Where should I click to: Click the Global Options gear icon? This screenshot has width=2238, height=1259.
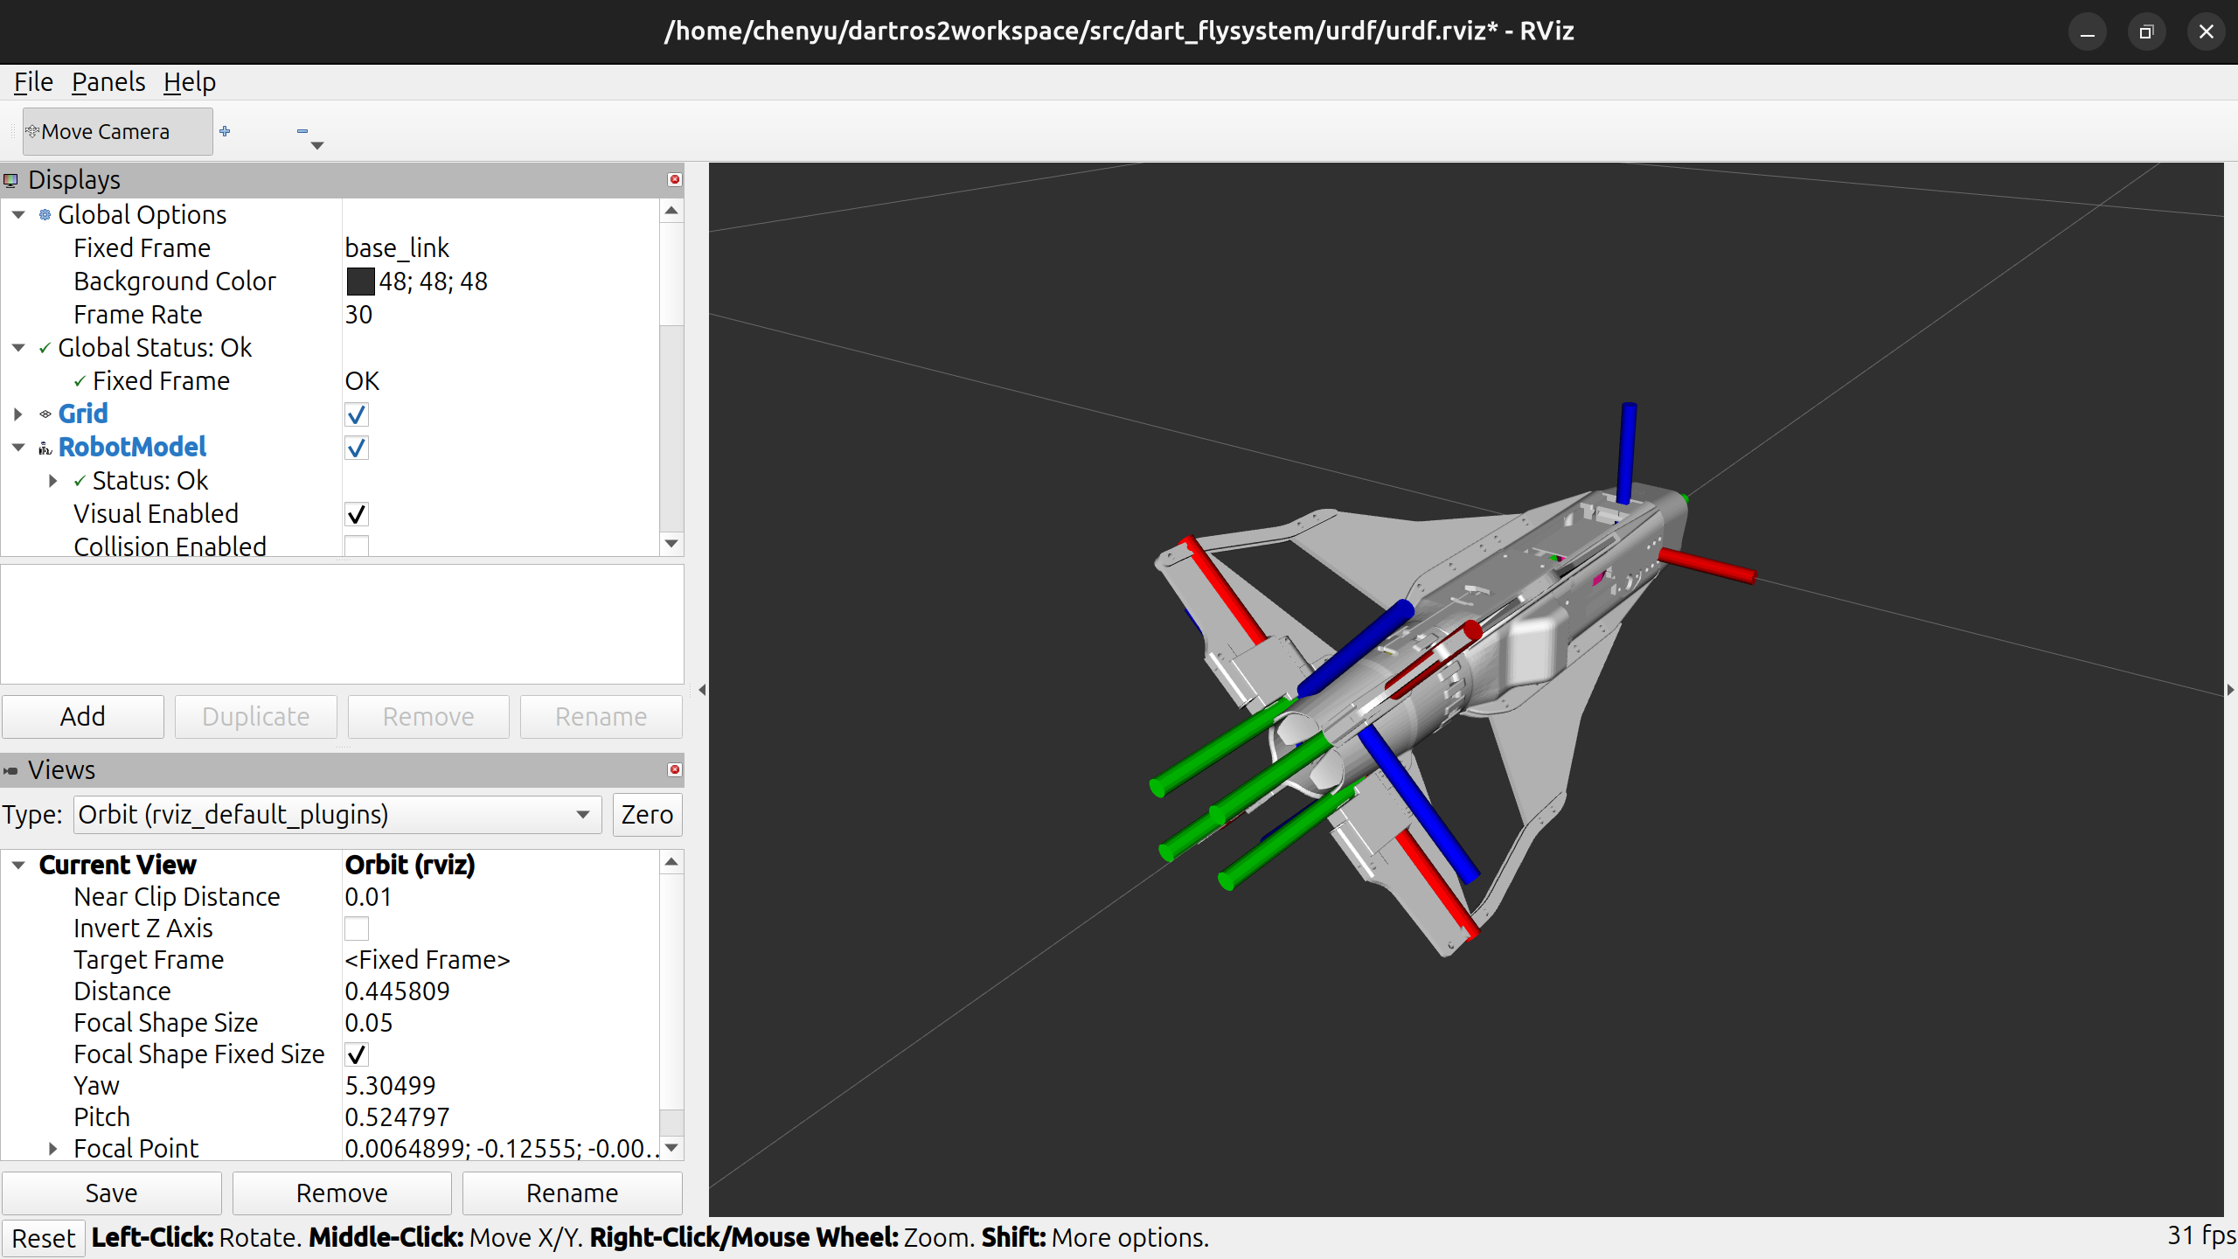44,214
